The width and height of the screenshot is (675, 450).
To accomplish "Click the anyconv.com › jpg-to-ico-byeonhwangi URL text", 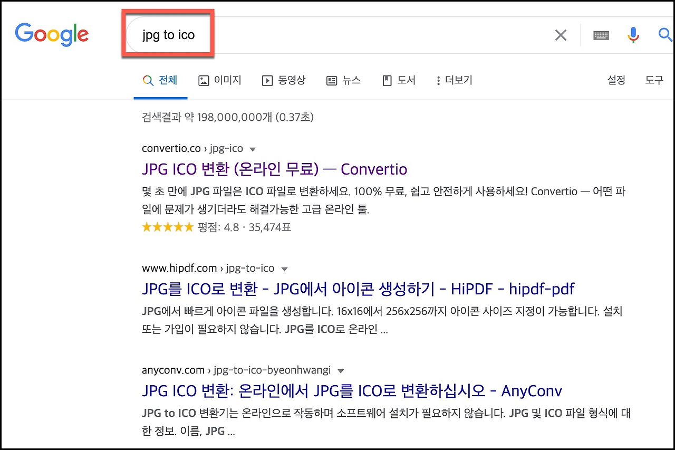I will click(236, 370).
